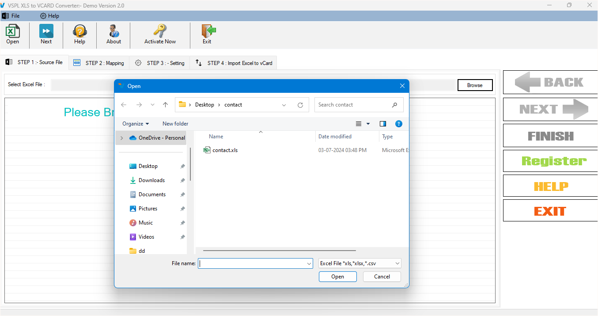Viewport: 598px width, 316px height.
Task: Go up one folder level arrow
Action: tap(165, 105)
